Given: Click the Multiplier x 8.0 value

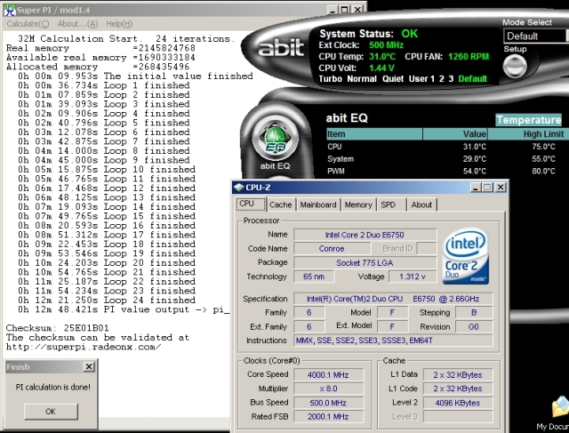Looking at the screenshot, I should 328,389.
